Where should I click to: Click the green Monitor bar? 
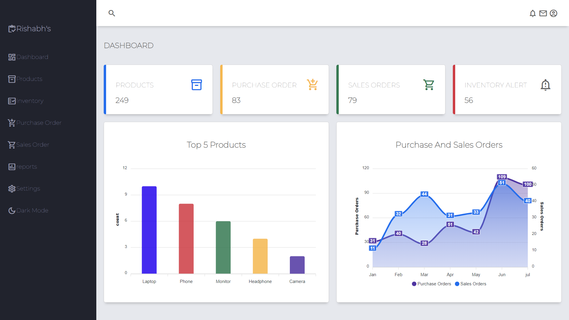point(223,247)
